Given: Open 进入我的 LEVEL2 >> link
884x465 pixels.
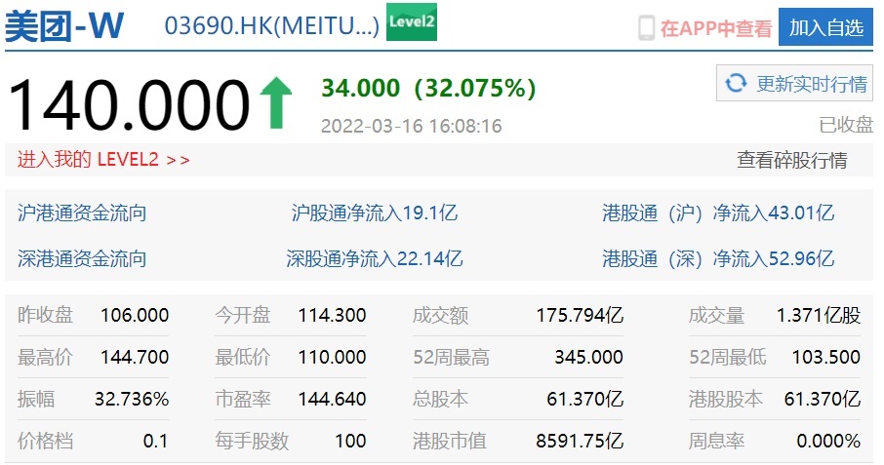Looking at the screenshot, I should point(103,159).
